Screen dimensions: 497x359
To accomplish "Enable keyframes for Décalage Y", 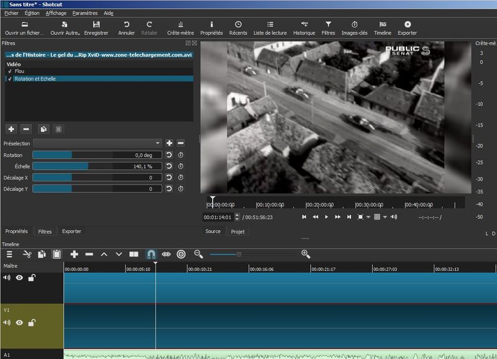I will (x=181, y=188).
